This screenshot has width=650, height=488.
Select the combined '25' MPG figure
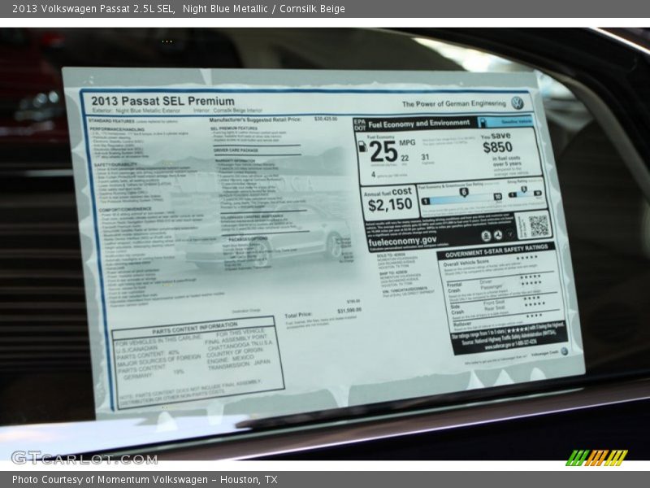pyautogui.click(x=383, y=151)
